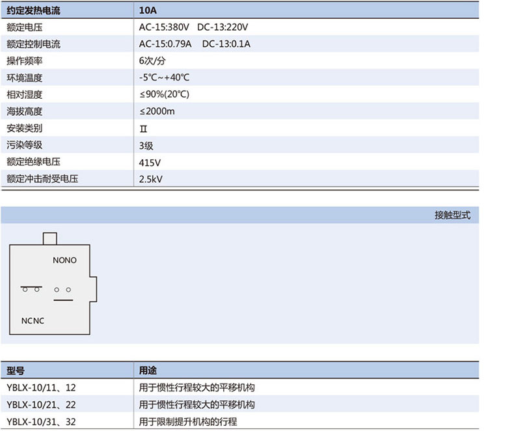Click the NO contact symbol with two circles
The image size is (514, 431).
tap(62, 290)
